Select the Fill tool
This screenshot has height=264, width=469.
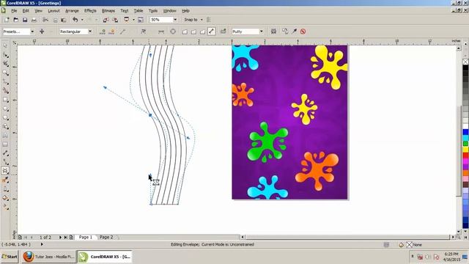[x=5, y=198]
